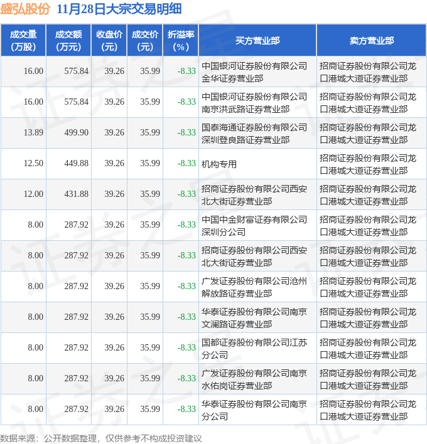Click the 盛弘股份 stock name in title
The height and width of the screenshot is (444, 427).
25,9
